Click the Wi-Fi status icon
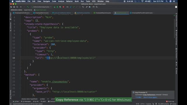The image size is (187, 105). (142, 1)
